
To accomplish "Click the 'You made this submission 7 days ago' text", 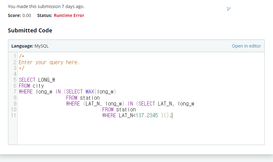I will [46, 6].
